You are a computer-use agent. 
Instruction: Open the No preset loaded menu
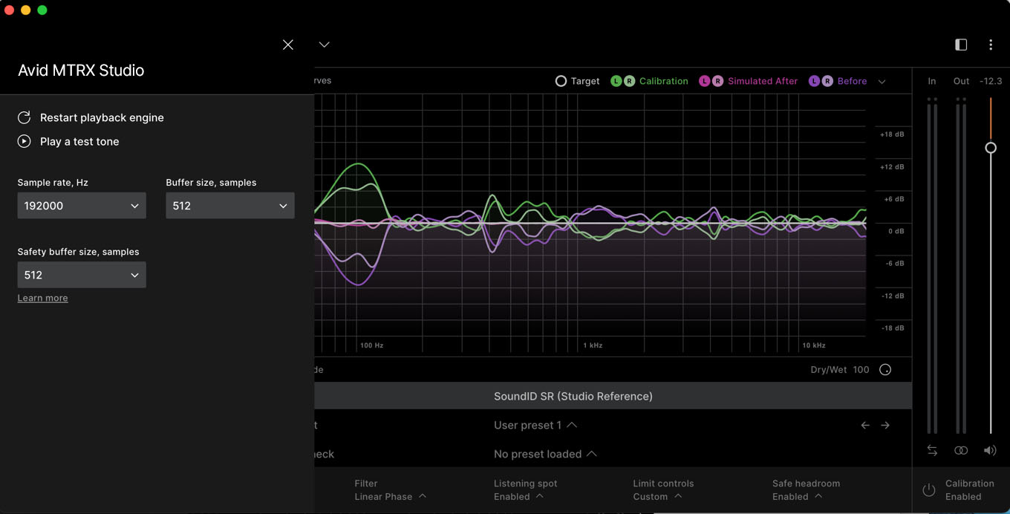point(545,454)
